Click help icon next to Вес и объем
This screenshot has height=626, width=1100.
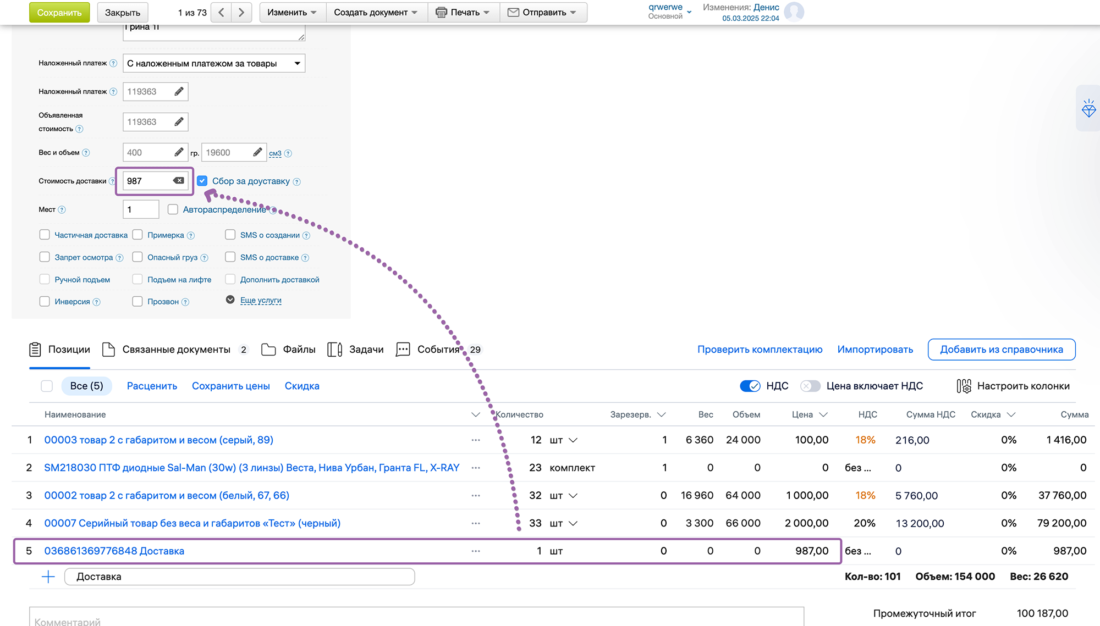click(86, 153)
